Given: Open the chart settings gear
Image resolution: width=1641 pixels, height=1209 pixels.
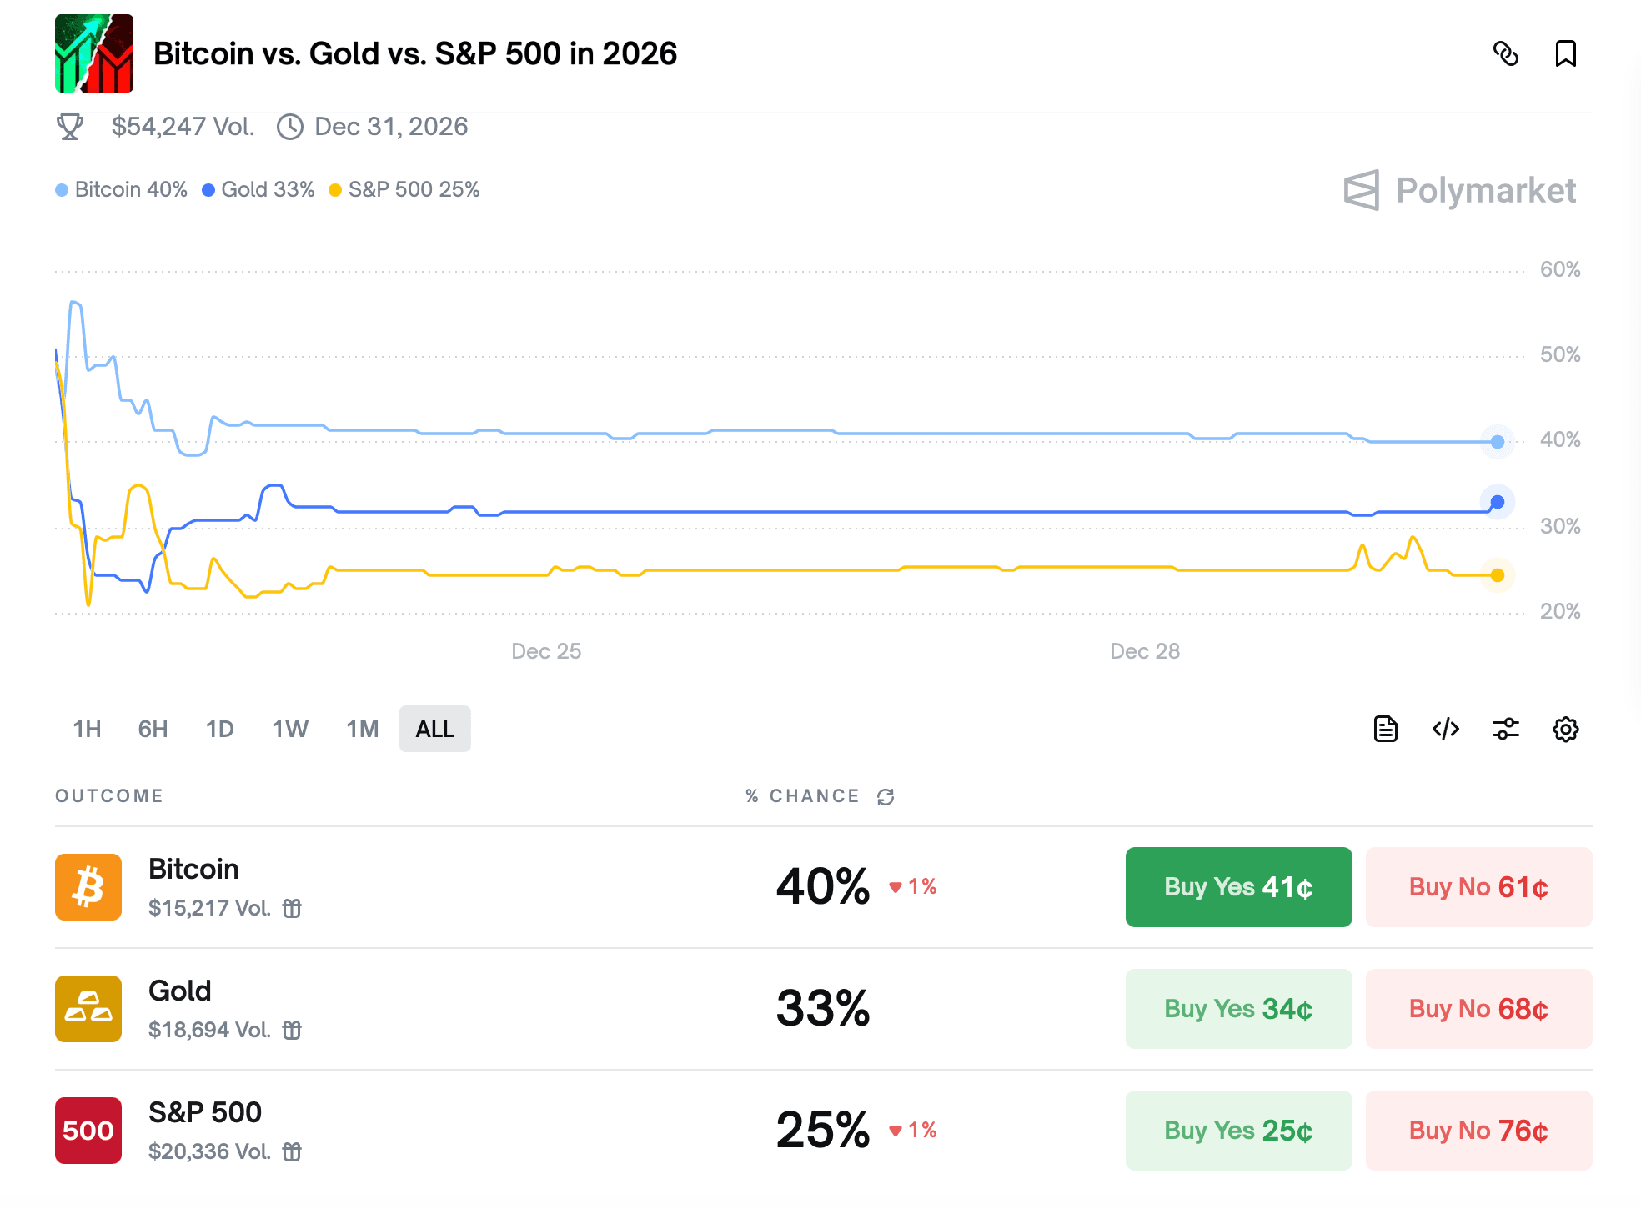Looking at the screenshot, I should click(1565, 729).
